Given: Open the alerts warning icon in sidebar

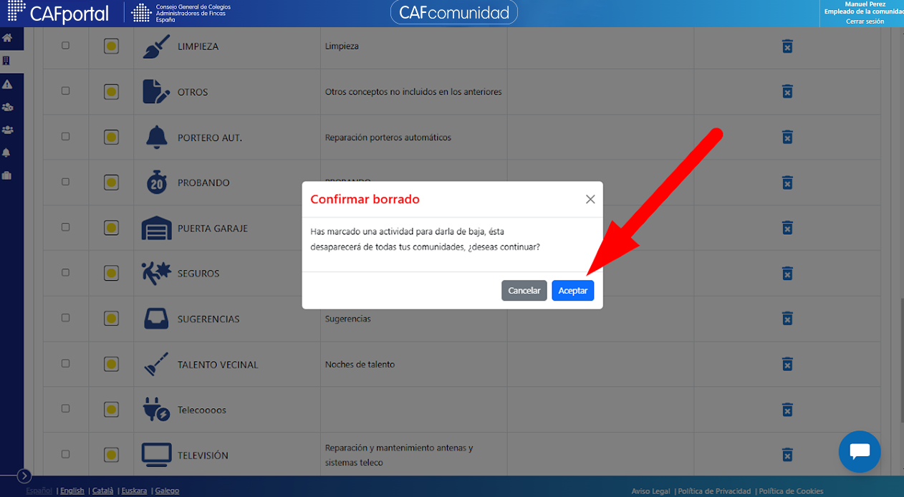Looking at the screenshot, I should [7, 85].
